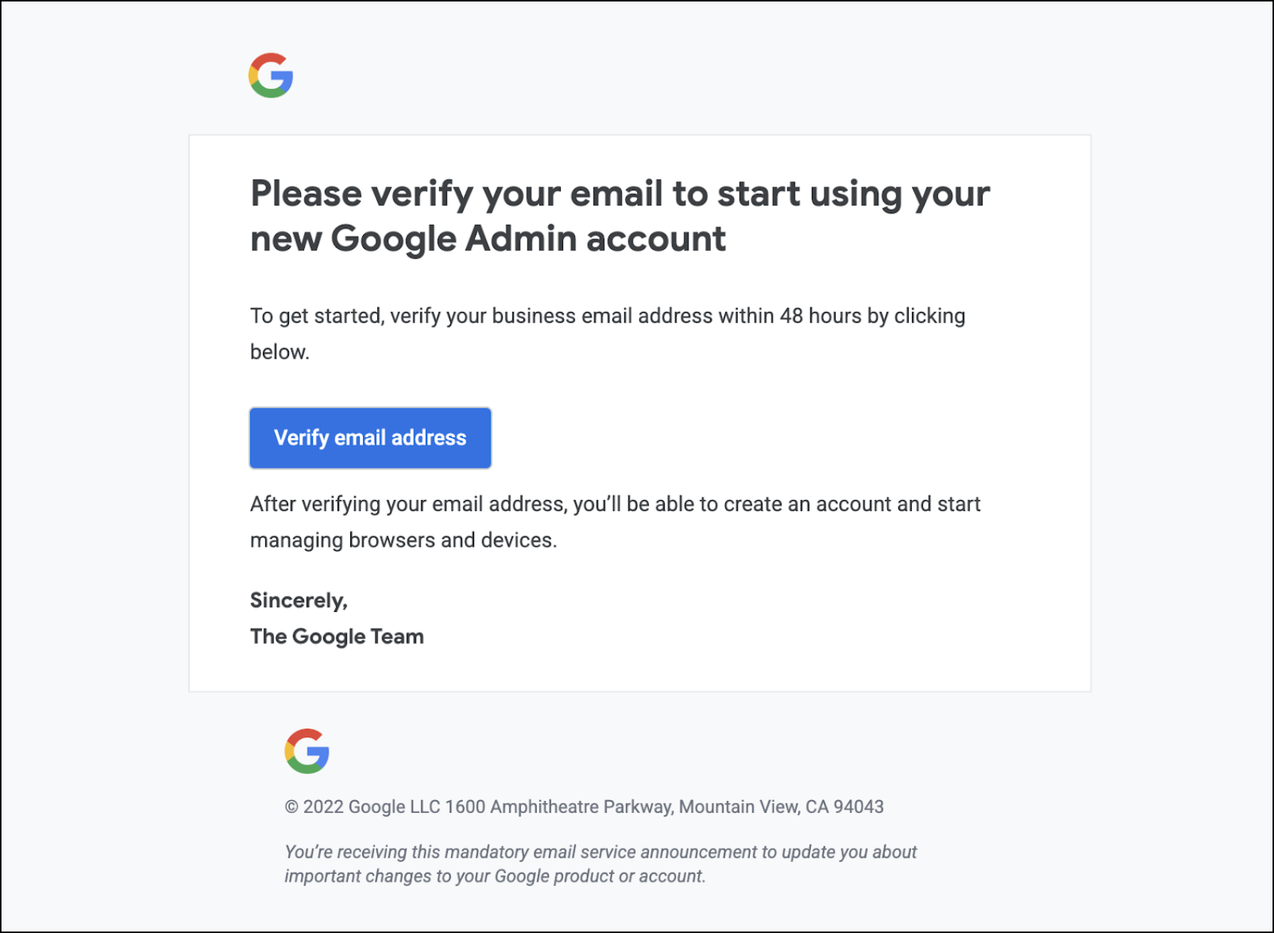Viewport: 1274px width, 933px height.
Task: Click the word "clicking" in the first paragraph
Action: pos(929,316)
